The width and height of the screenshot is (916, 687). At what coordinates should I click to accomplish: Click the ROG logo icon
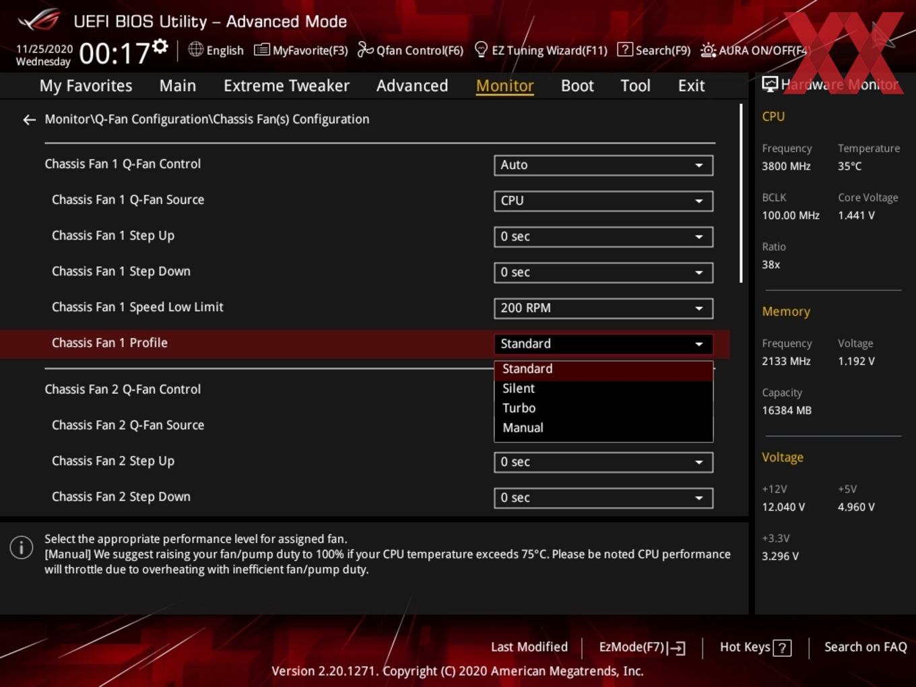tap(38, 20)
